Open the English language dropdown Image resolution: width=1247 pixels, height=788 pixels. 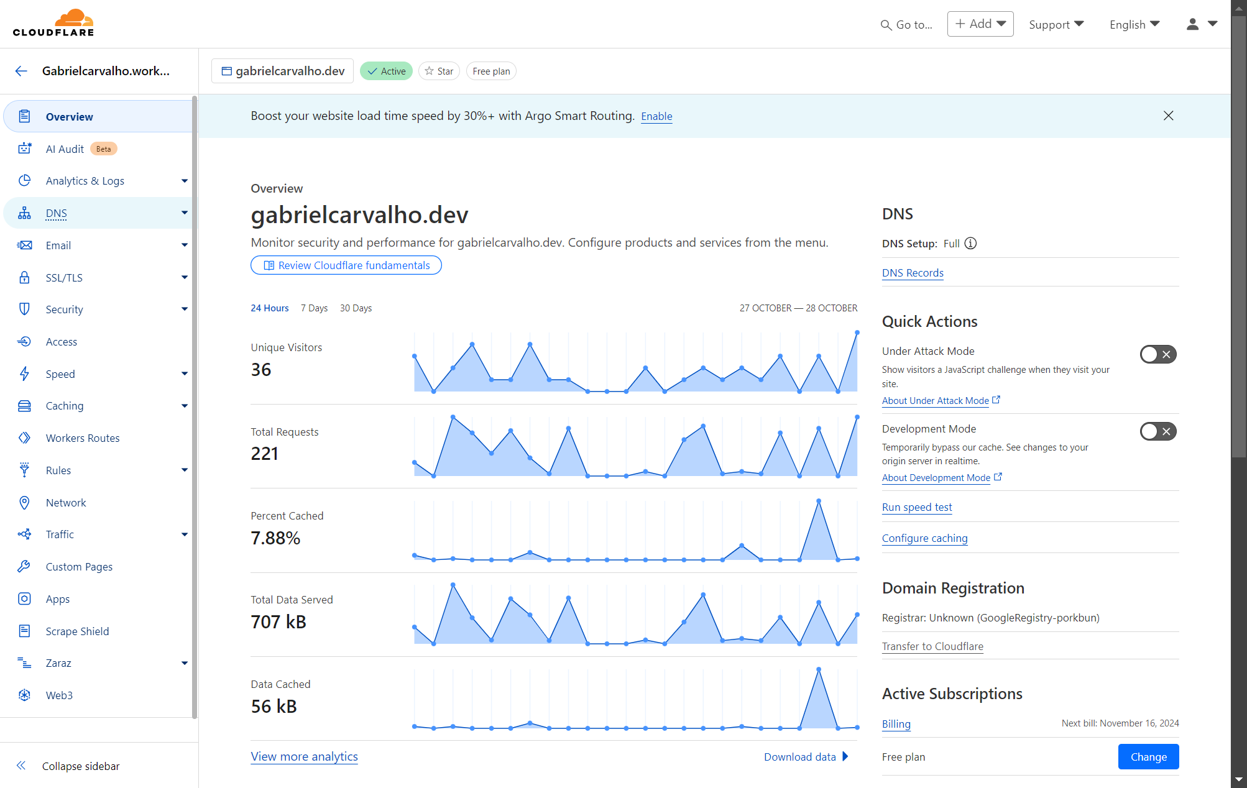(1134, 24)
